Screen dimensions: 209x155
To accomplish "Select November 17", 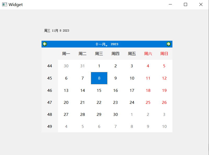I will [x=132, y=90].
